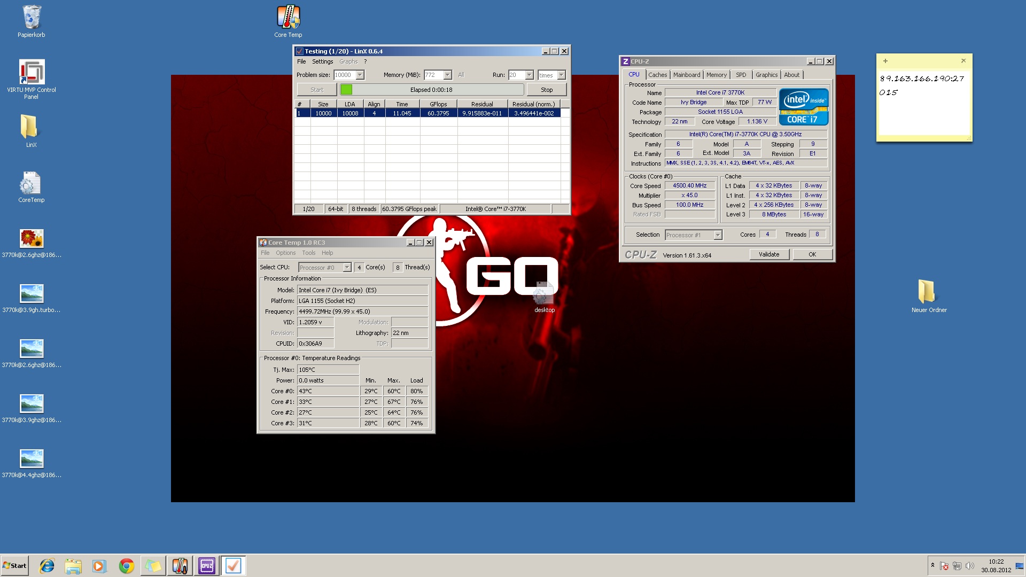The height and width of the screenshot is (577, 1026).
Task: Open Select CPU dropdown in Core Temp
Action: pyautogui.click(x=347, y=268)
